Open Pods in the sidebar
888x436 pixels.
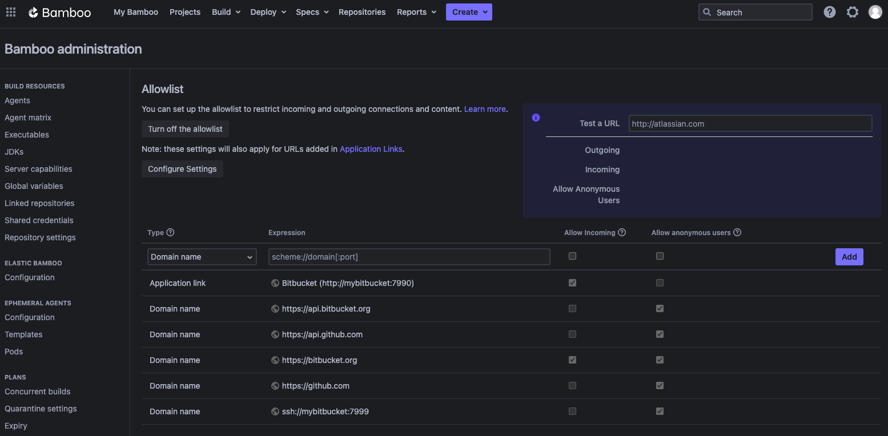coord(14,352)
